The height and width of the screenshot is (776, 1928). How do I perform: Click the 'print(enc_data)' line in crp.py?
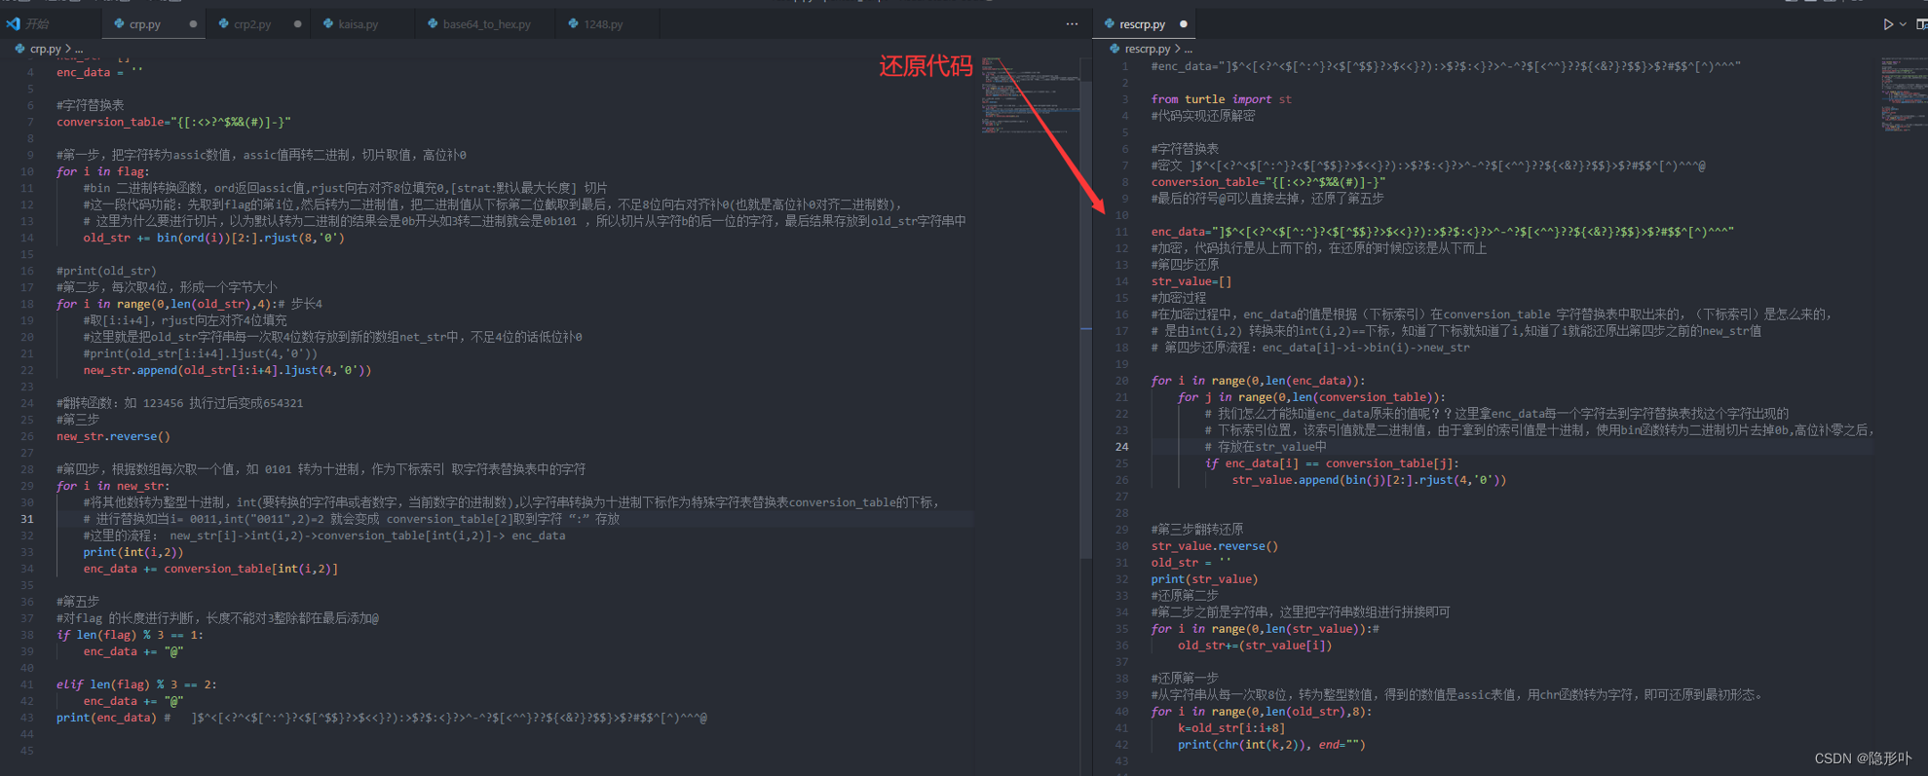tap(106, 718)
